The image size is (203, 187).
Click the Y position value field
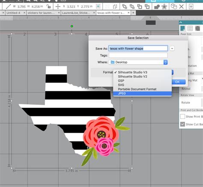tap(85, 6)
